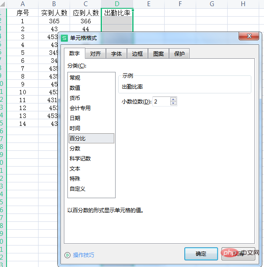264x267 pixels.
Task: Select column E header
Action: coord(149,4)
